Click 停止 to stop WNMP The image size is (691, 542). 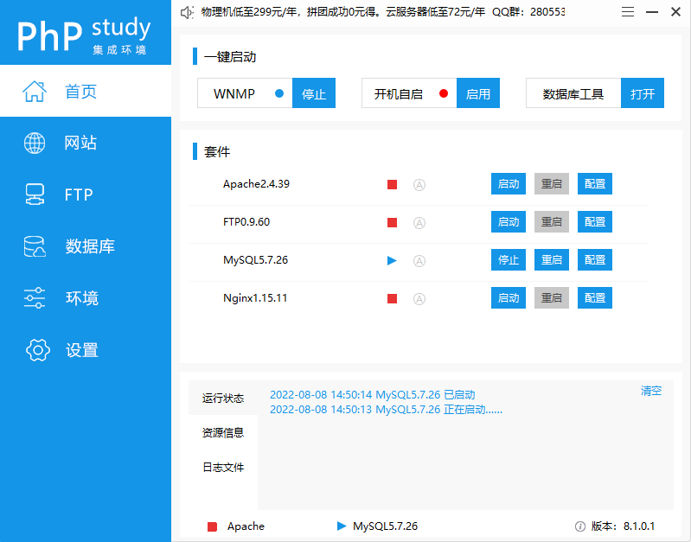click(314, 93)
